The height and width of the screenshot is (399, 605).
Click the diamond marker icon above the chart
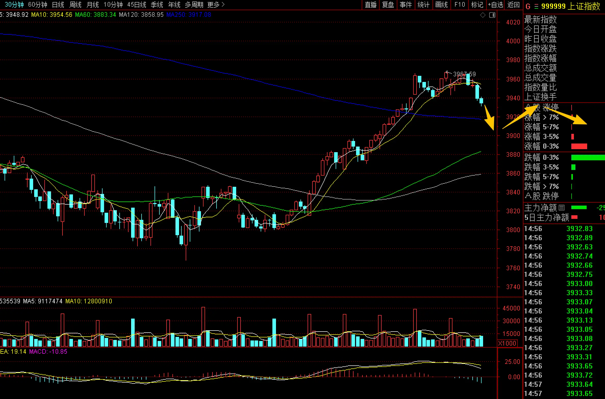pyautogui.click(x=483, y=15)
